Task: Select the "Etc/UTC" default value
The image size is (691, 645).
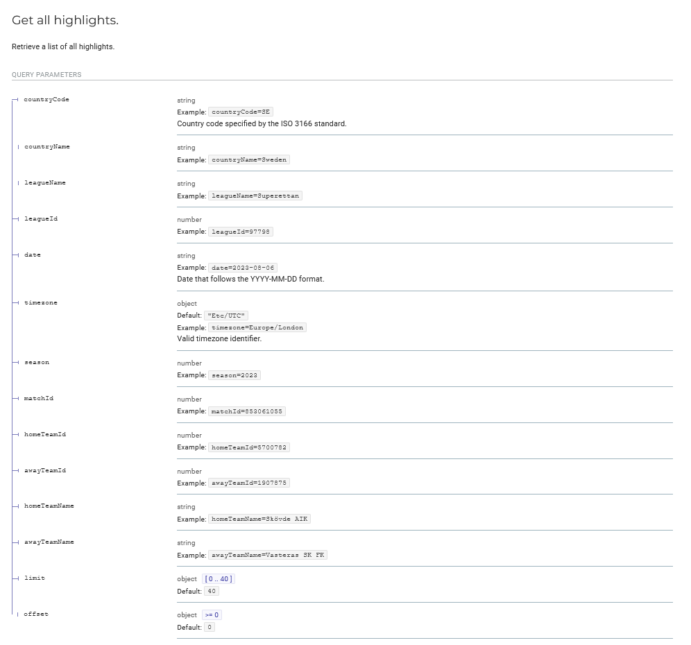Action: (226, 316)
